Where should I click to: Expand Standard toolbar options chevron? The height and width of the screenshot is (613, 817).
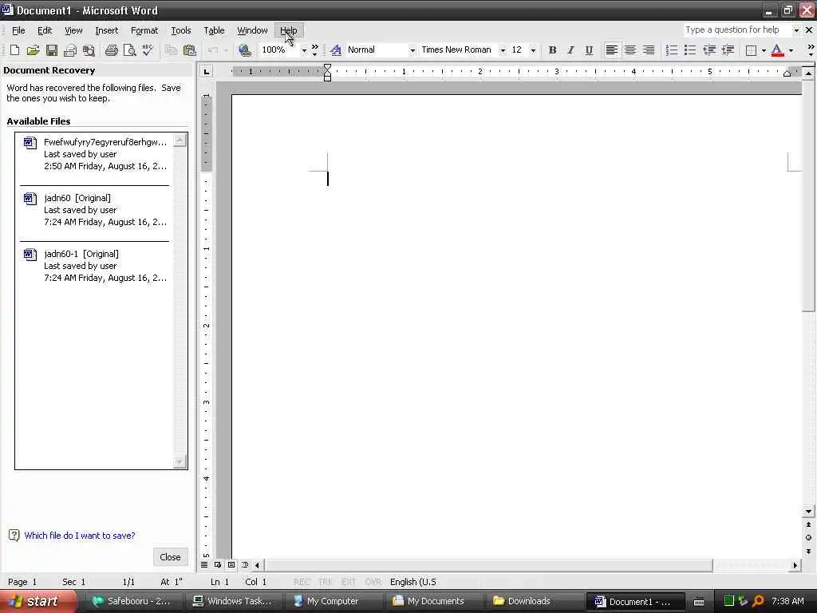[314, 50]
